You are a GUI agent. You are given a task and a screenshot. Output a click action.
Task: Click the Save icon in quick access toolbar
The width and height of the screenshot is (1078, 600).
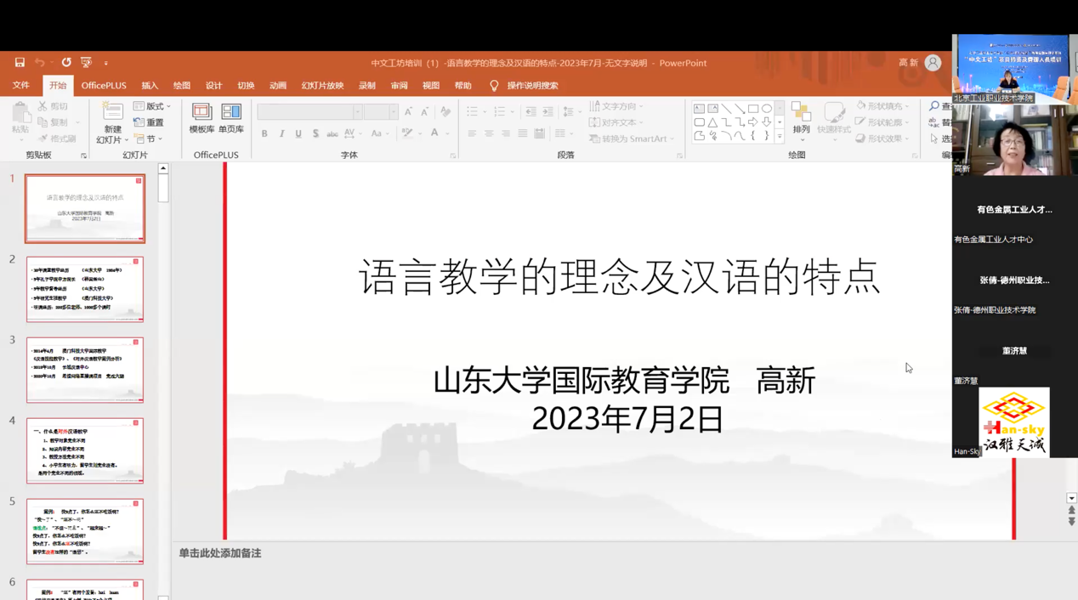pos(20,63)
